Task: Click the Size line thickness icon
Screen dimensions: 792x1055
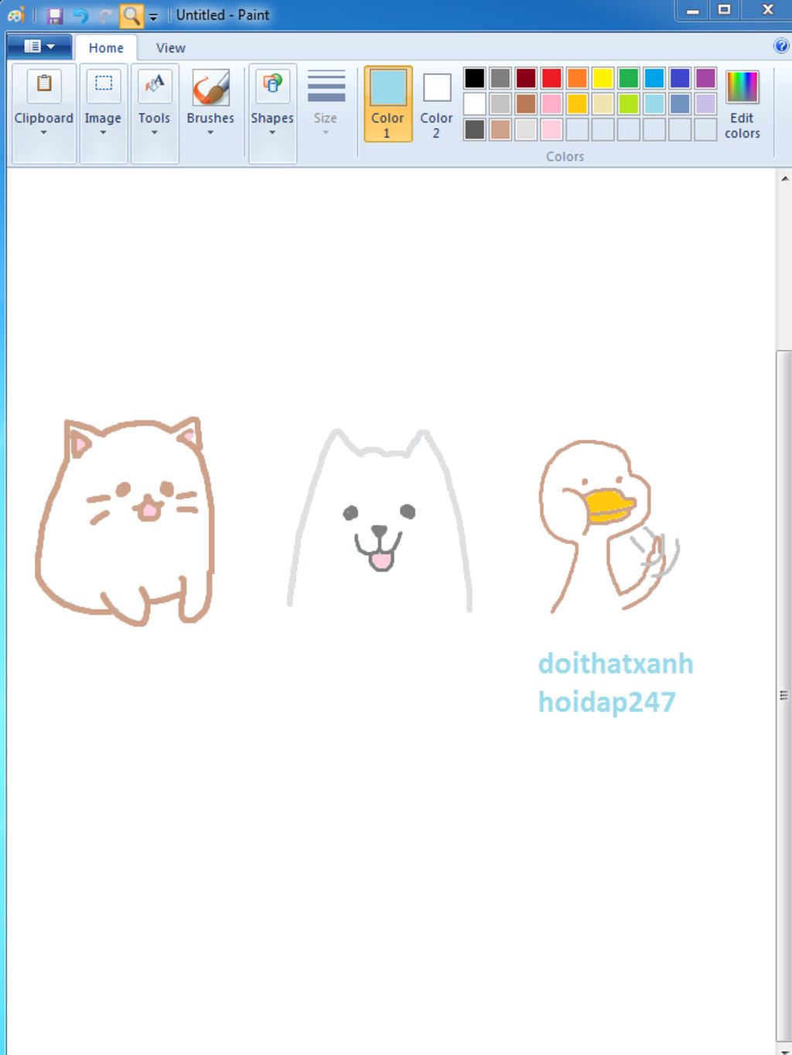Action: coord(326,86)
